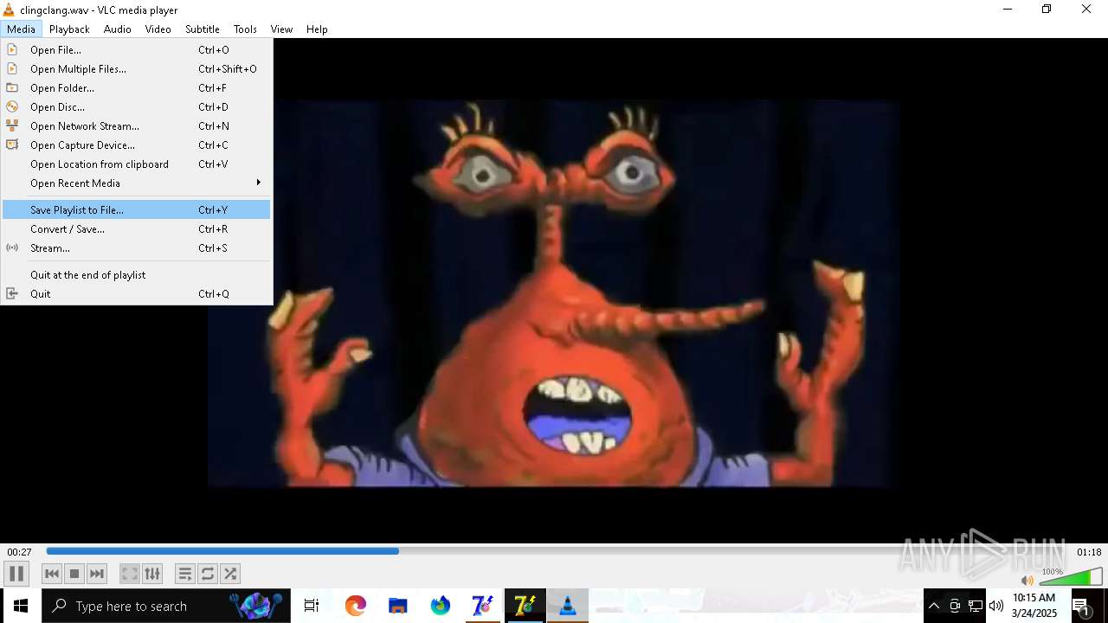Choose Stream... menu entry
This screenshot has width=1108, height=623.
click(137, 248)
